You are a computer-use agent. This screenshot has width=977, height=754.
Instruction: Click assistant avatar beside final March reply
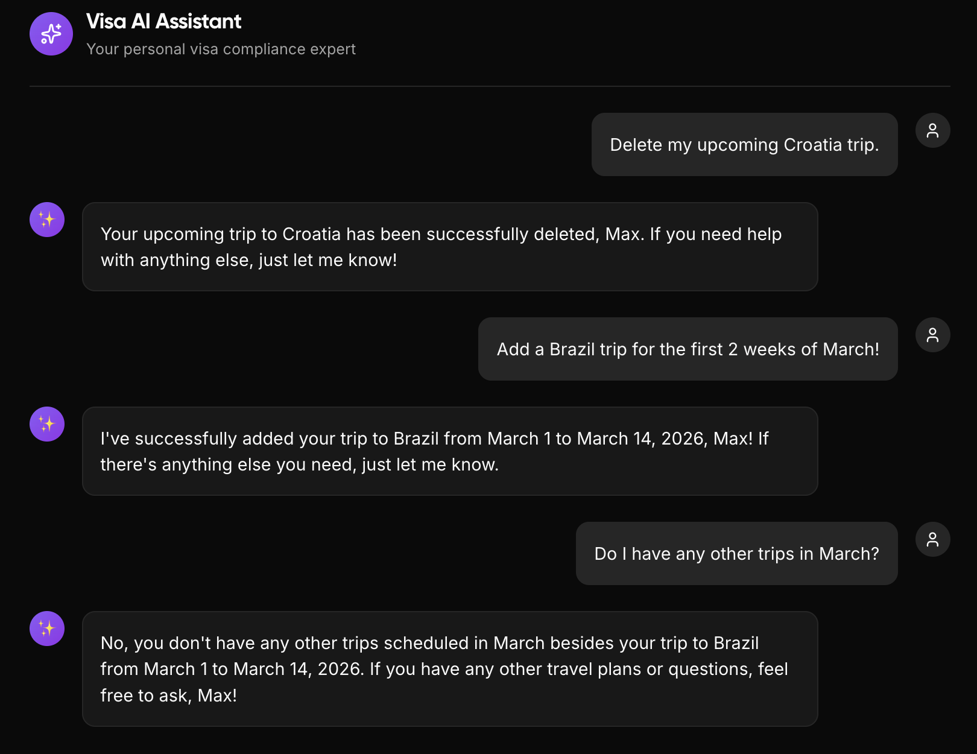(47, 629)
